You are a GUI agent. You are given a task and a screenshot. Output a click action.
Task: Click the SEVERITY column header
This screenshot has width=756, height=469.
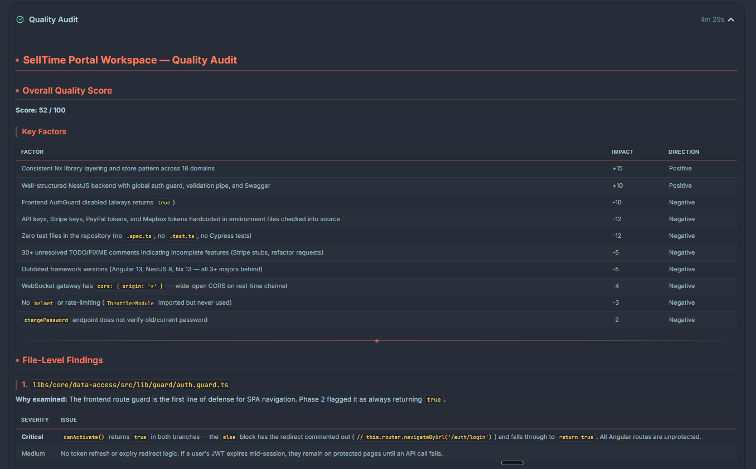[x=35, y=419]
